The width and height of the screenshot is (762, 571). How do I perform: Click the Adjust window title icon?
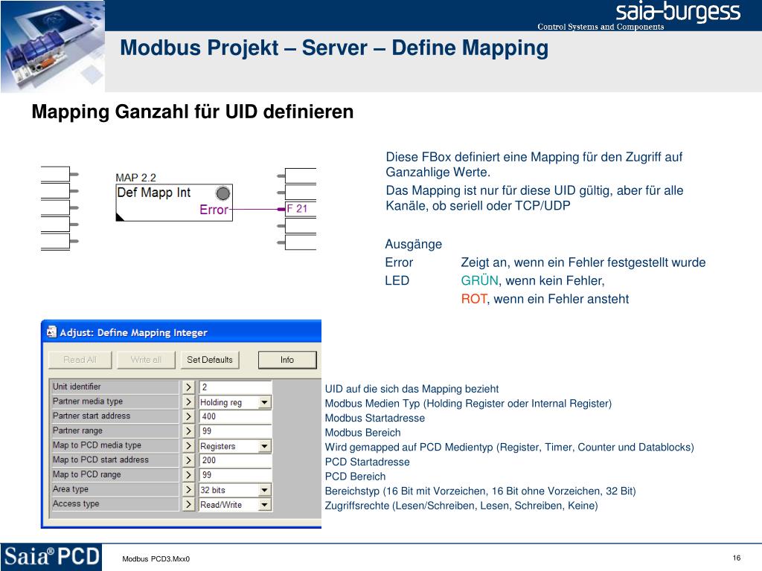coord(51,332)
